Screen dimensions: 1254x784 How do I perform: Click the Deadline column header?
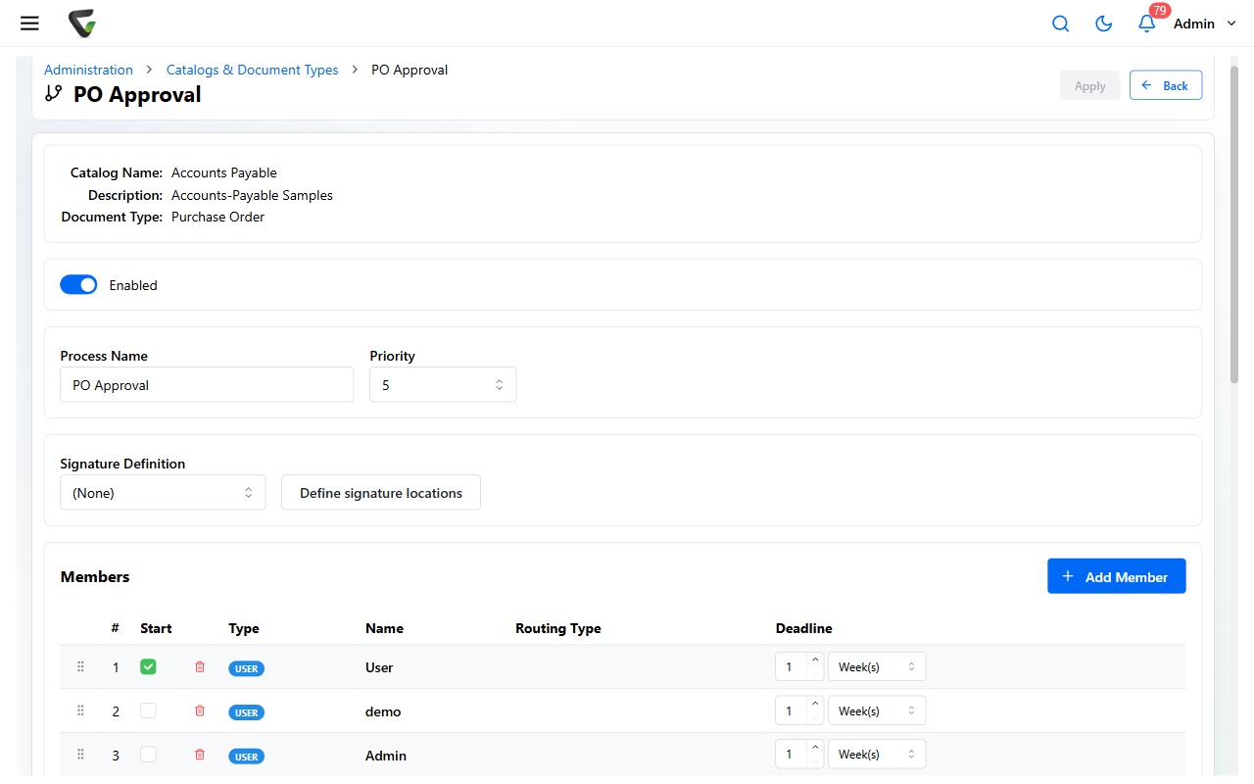[x=804, y=628]
